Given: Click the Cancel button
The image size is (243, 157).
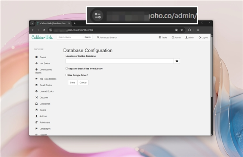Looking at the screenshot, I should coord(83,82).
